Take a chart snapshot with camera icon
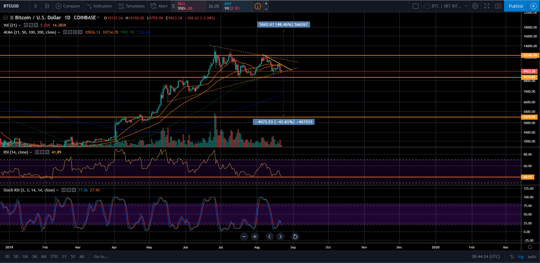540x263 pixels. pos(498,6)
